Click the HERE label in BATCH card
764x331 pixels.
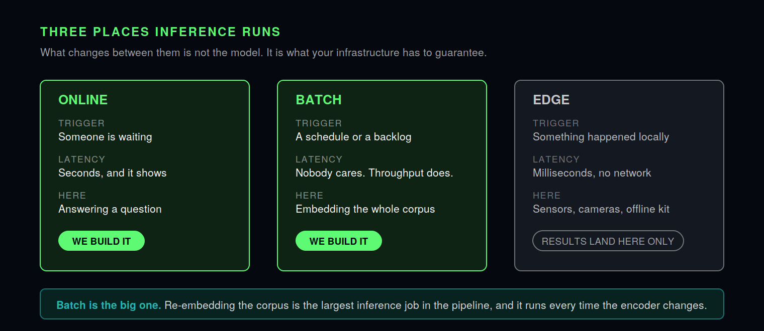click(x=310, y=196)
